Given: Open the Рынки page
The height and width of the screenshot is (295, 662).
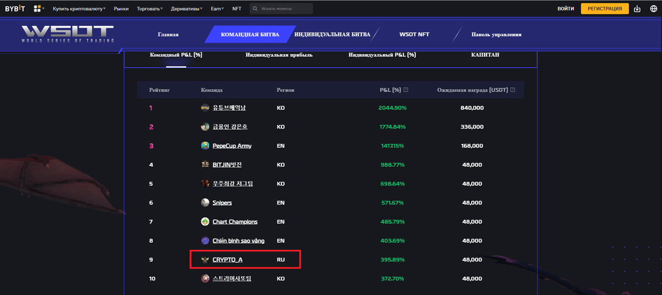Looking at the screenshot, I should [x=121, y=9].
